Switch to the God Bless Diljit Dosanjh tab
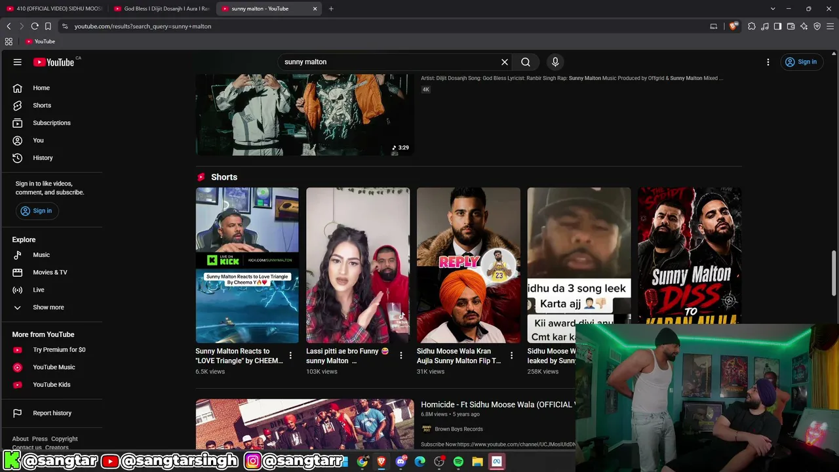 [x=161, y=9]
